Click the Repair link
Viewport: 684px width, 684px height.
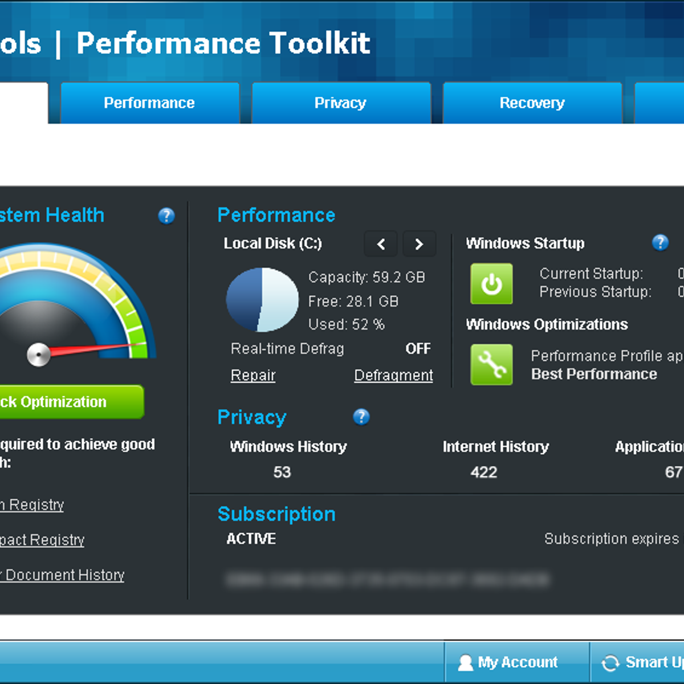coord(253,375)
